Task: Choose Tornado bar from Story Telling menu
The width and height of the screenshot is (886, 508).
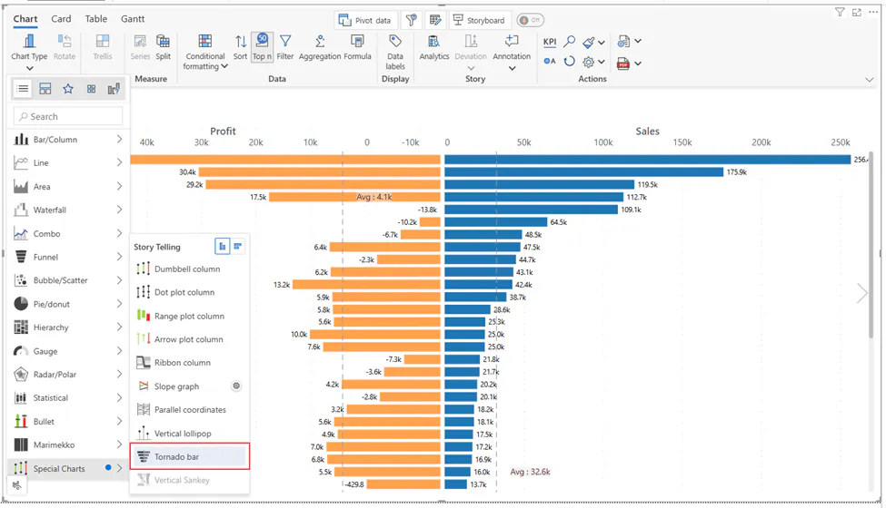Action: pos(176,456)
